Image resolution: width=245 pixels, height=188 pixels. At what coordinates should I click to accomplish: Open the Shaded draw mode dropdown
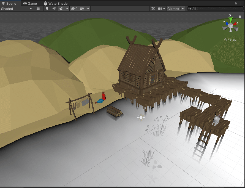click(x=17, y=9)
